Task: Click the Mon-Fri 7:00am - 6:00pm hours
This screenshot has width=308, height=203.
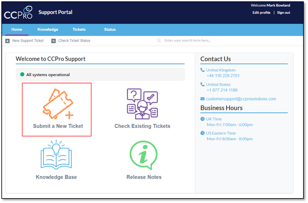Action: (x=229, y=125)
